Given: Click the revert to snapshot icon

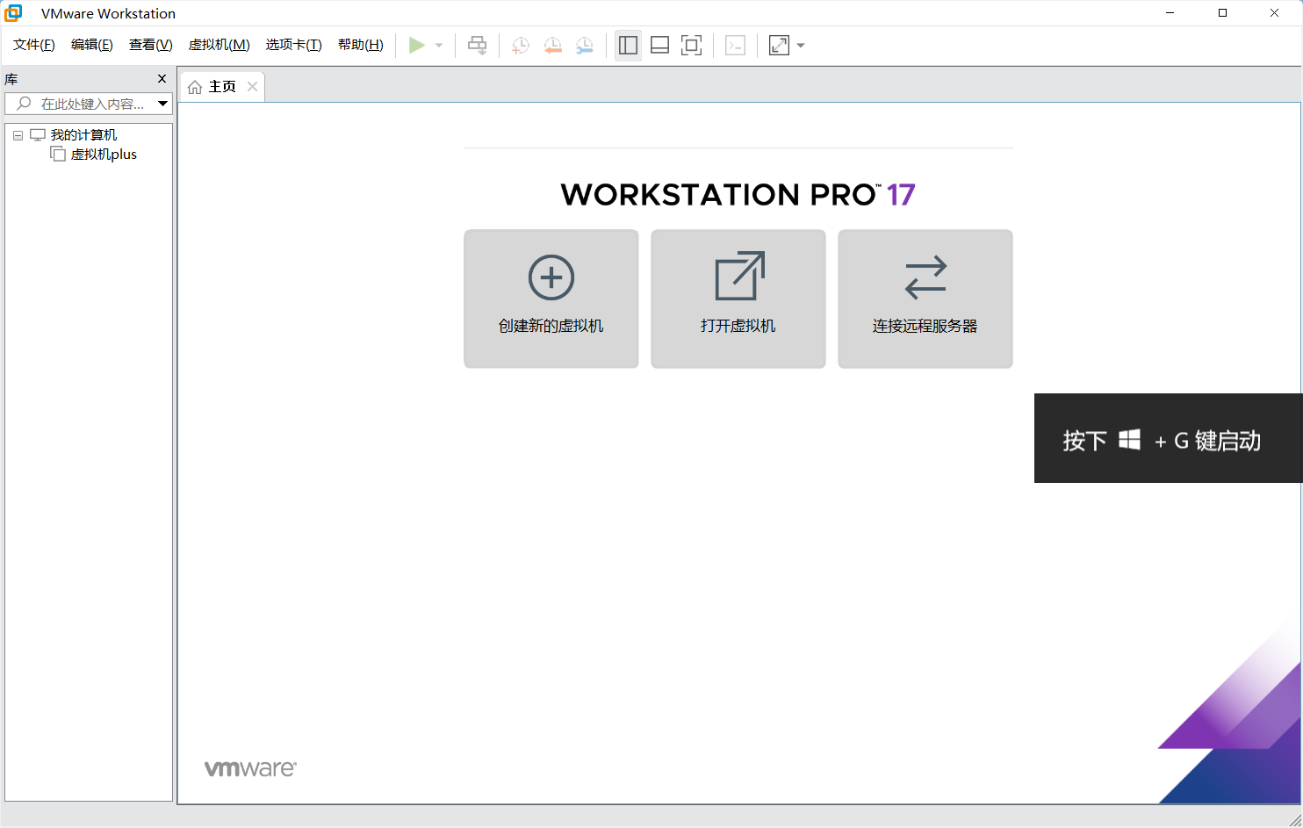Looking at the screenshot, I should point(552,45).
